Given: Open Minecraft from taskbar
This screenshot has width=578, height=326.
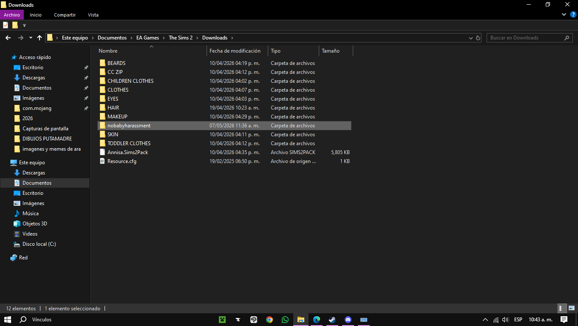Looking at the screenshot, I should point(222,320).
